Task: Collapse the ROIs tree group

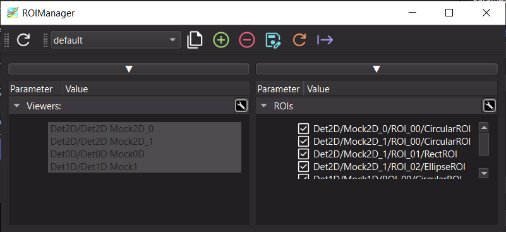Action: coord(264,106)
